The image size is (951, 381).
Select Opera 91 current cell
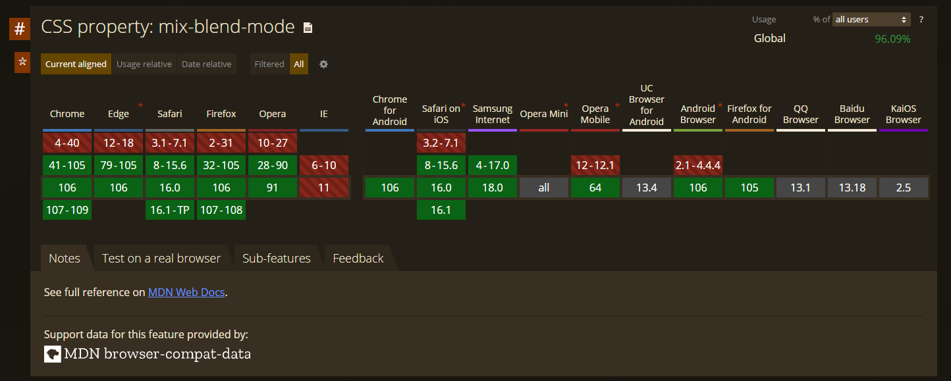[273, 188]
